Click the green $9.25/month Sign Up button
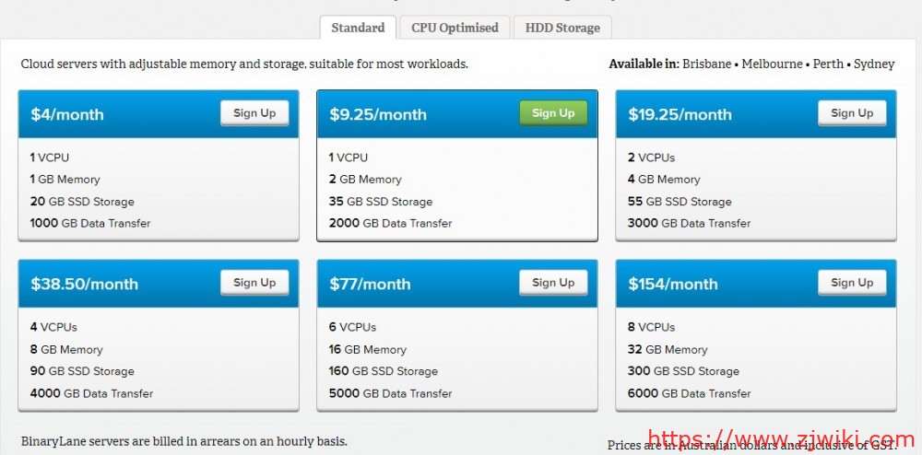Screen dimensions: 922x455 click(553, 113)
